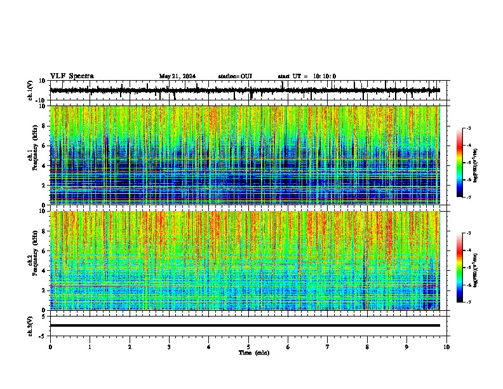This screenshot has height=389, width=503.
Task: Click time axis tick label "8" at the bottom
Action: point(367,347)
